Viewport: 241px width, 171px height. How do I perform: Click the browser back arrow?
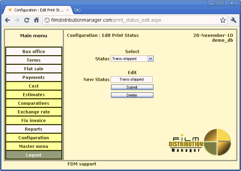[8, 20]
